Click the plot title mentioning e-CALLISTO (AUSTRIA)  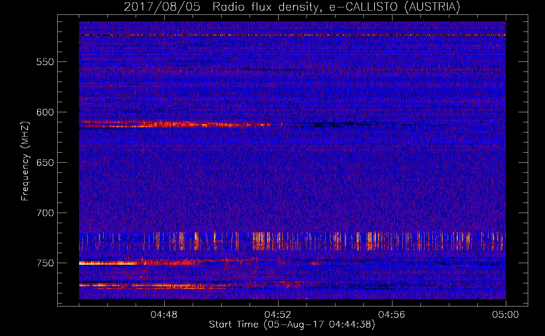click(292, 7)
